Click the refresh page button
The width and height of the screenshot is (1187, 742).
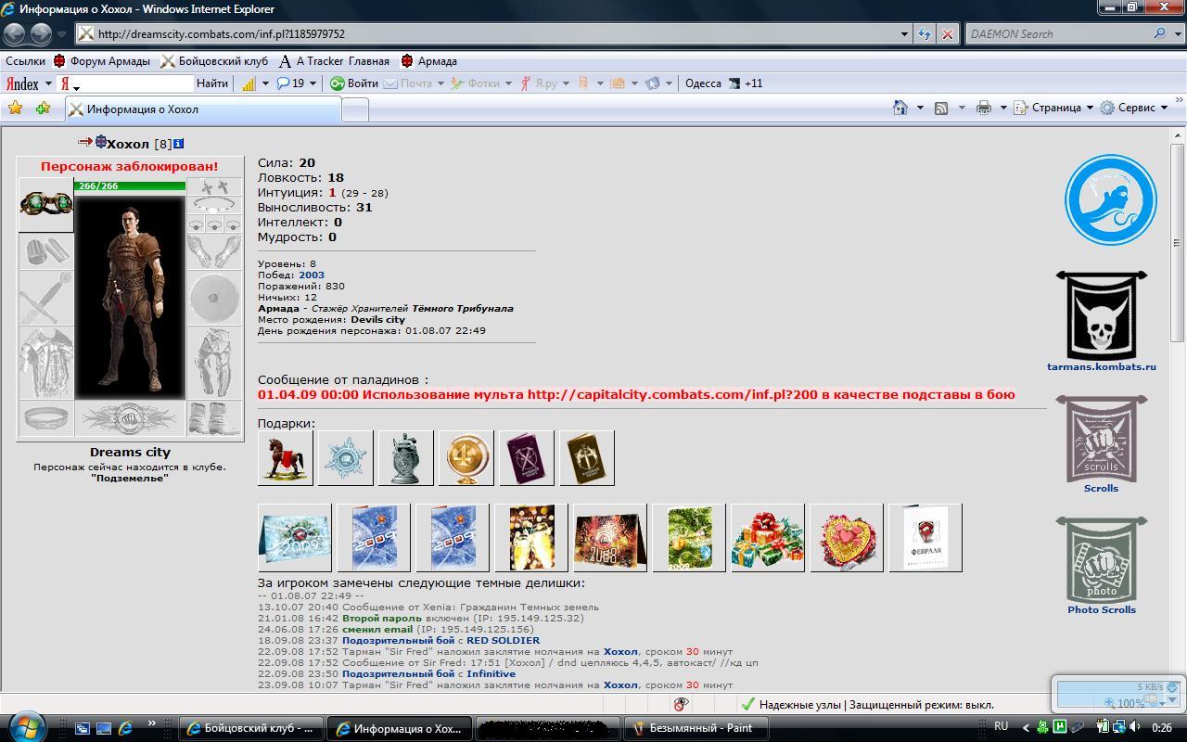coord(925,33)
